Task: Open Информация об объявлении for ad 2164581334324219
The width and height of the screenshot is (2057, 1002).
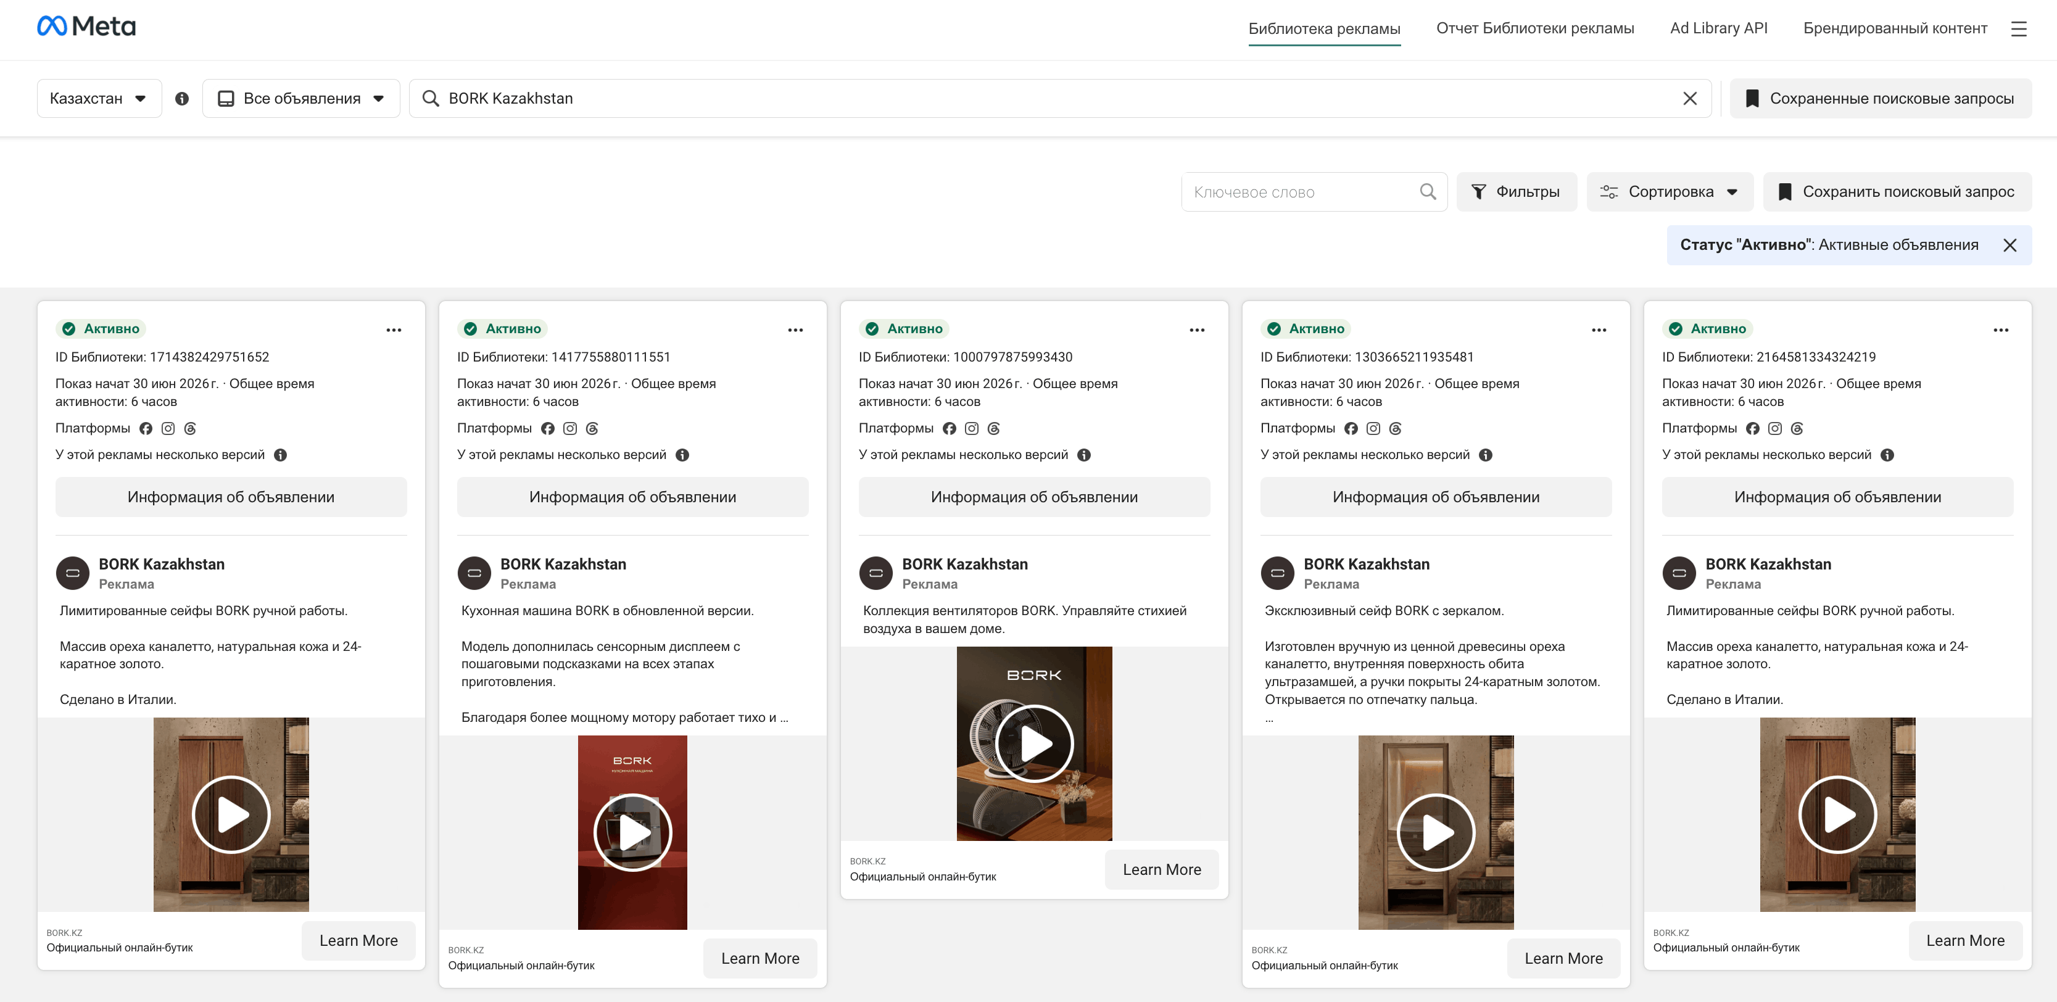Action: tap(1837, 497)
